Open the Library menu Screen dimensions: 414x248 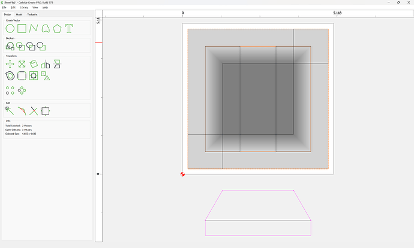(x=24, y=8)
